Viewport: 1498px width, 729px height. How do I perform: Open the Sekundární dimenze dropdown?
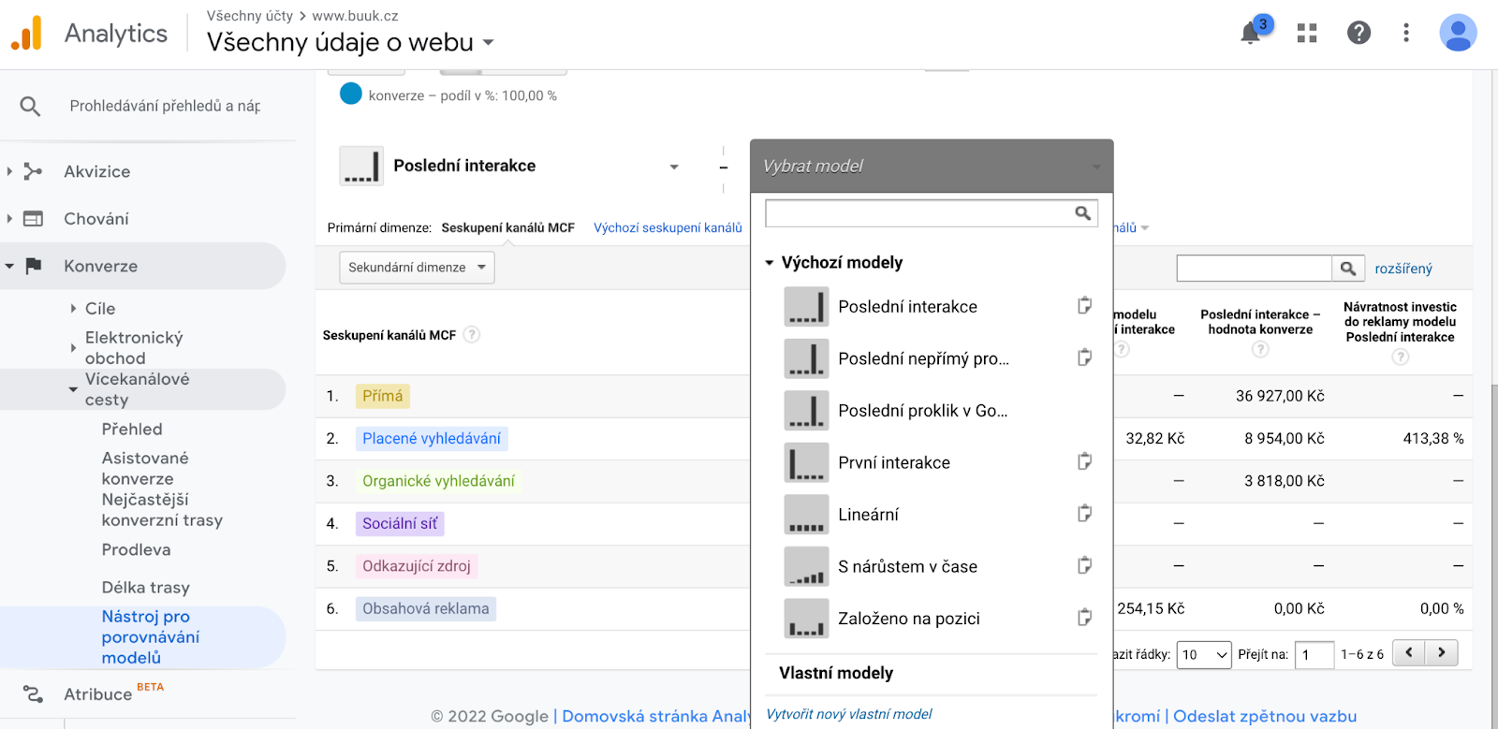coord(417,268)
